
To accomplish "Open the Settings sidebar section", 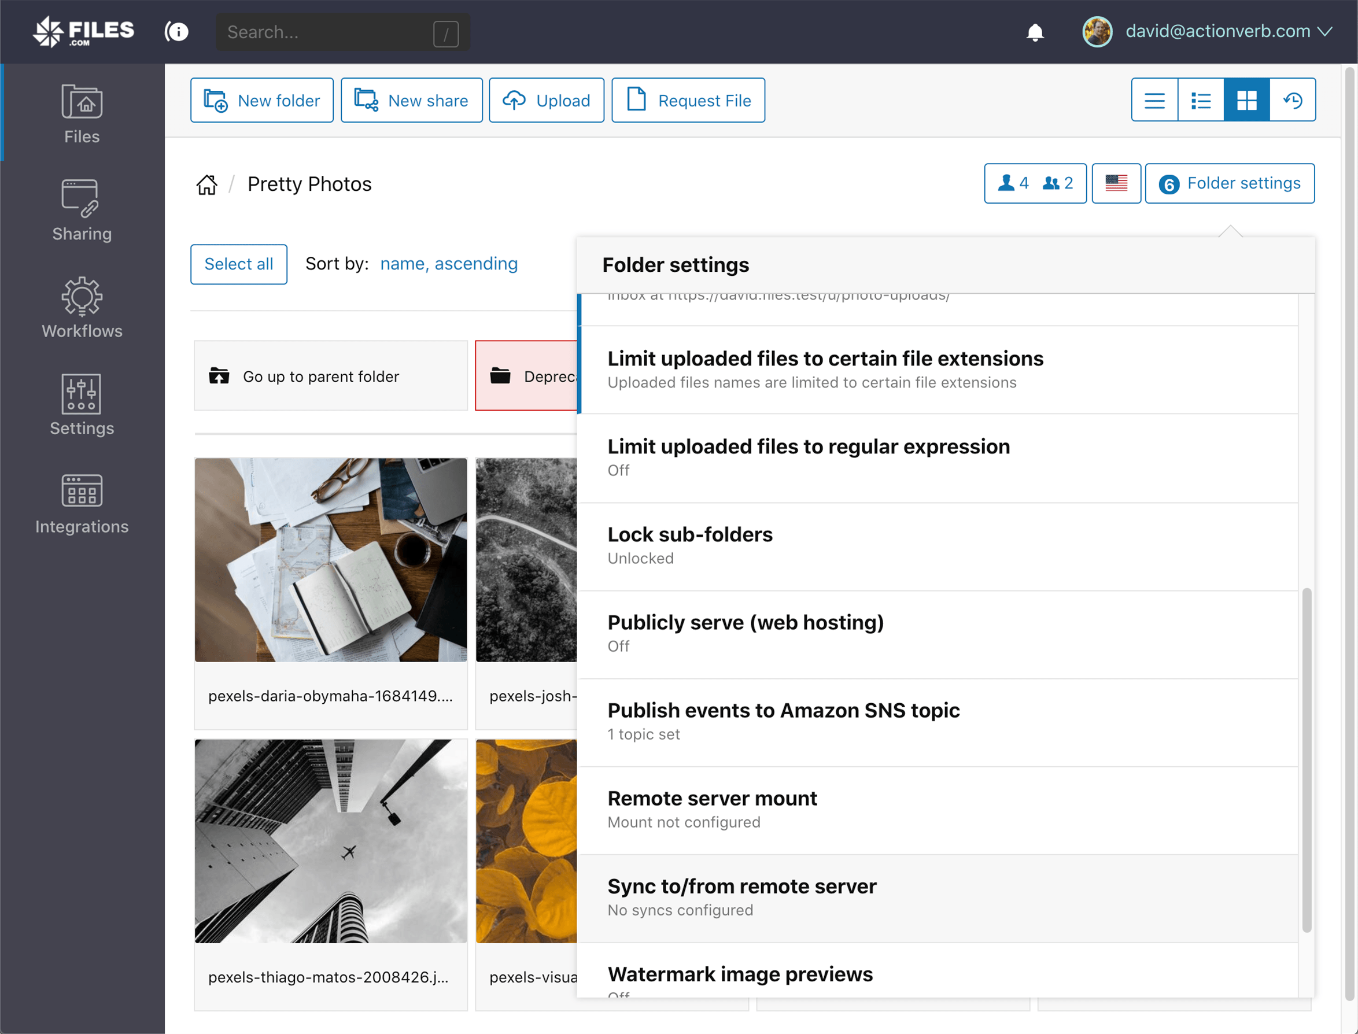I will click(82, 405).
